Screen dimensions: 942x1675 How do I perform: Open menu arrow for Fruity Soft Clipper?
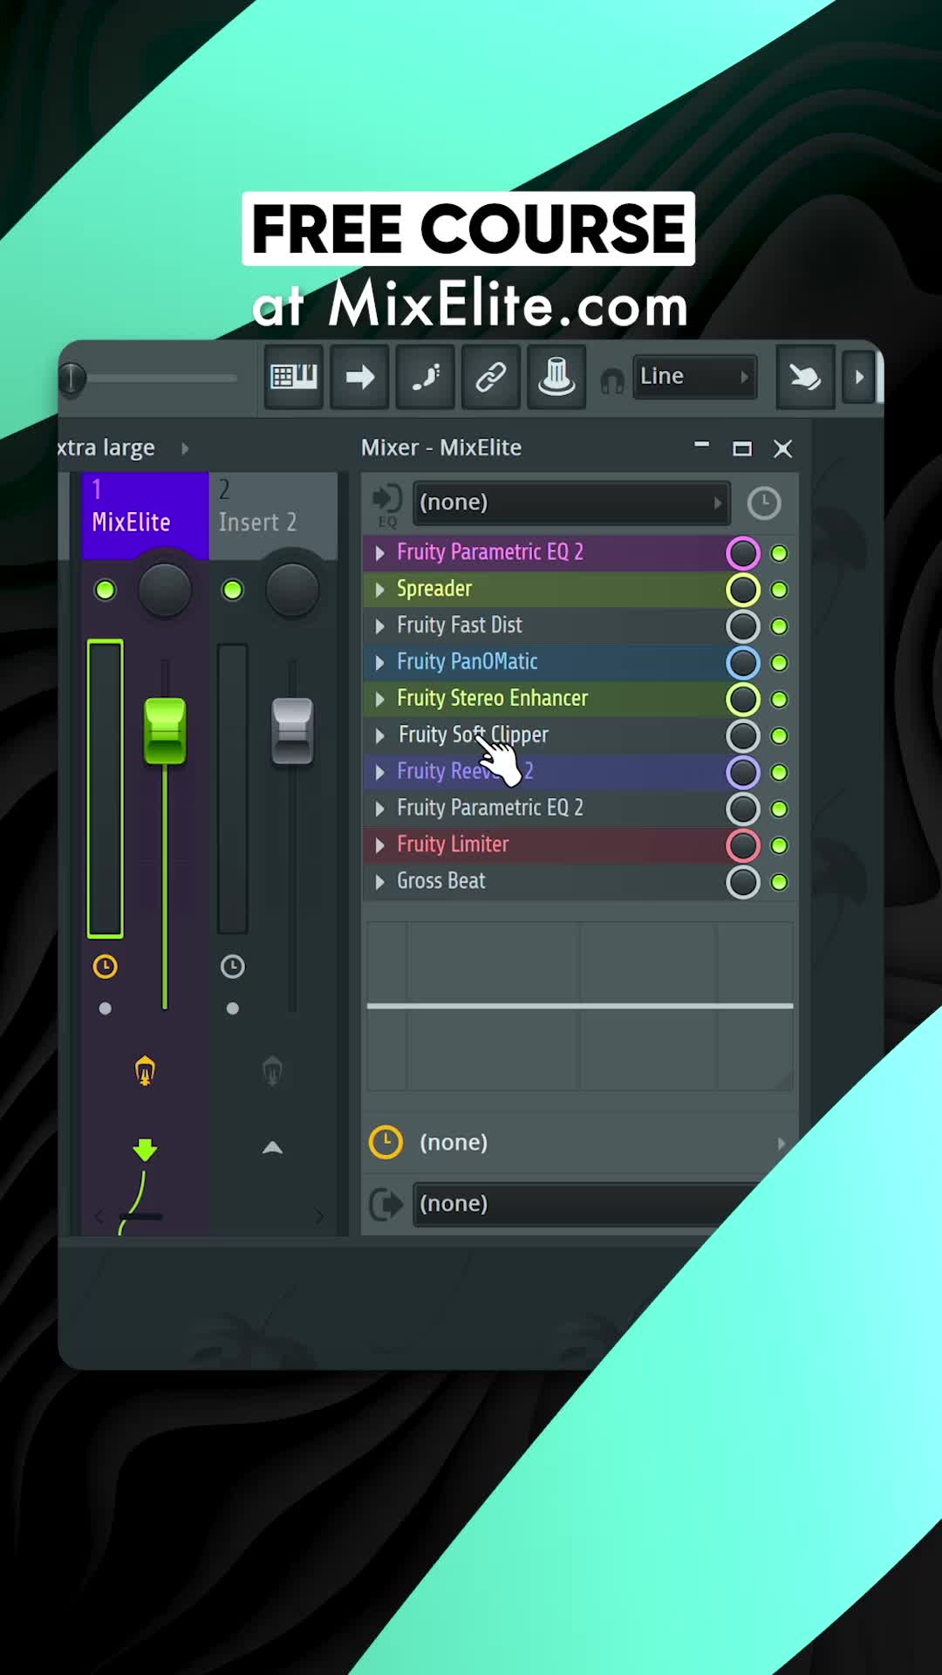point(379,736)
